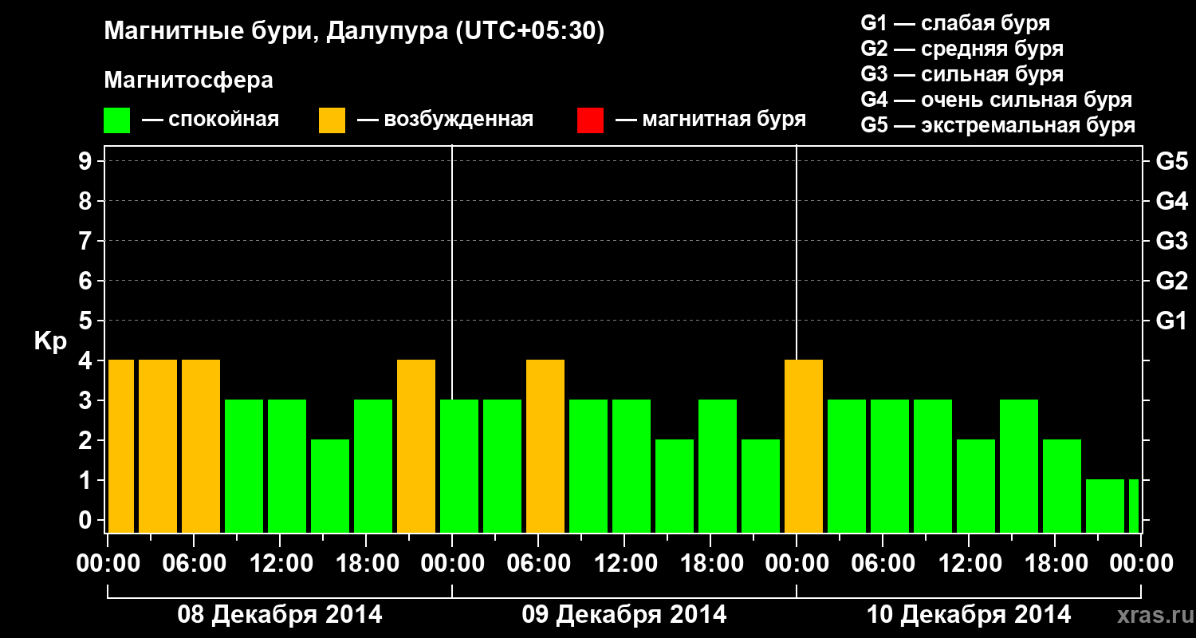Click the orange bar crossing midnight into 10 Декабря
Screen dimensions: 1196x638
click(x=804, y=446)
